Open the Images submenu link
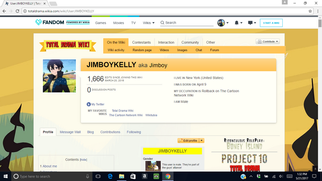 (x=182, y=50)
